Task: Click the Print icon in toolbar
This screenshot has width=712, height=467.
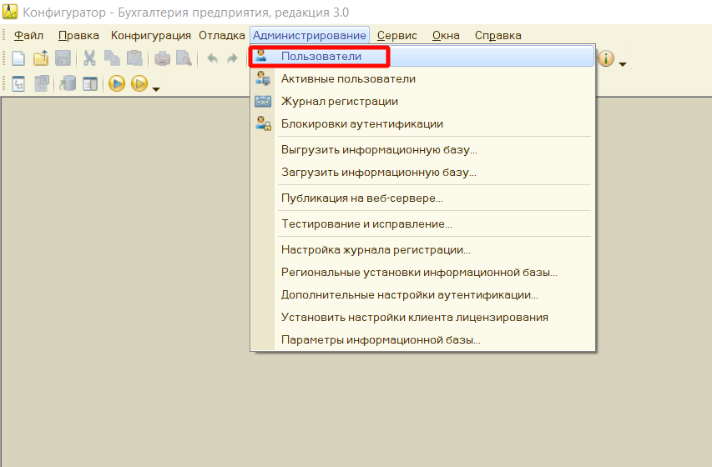Action: pos(162,58)
